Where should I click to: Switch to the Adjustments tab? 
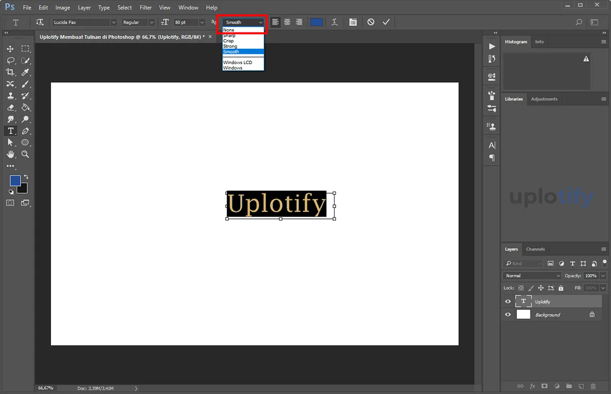pos(544,99)
